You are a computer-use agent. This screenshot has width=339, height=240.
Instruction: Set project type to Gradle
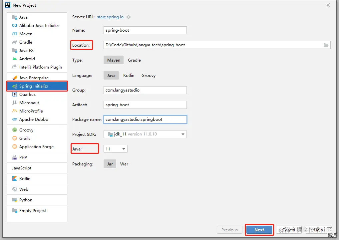(x=134, y=60)
